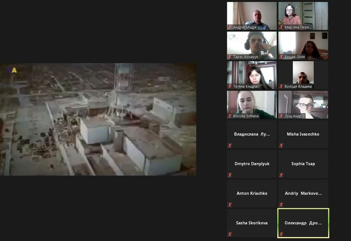This screenshot has height=241, width=351.
Task: Click muted mic icon on Anton Kriachko tile
Action: (230, 205)
